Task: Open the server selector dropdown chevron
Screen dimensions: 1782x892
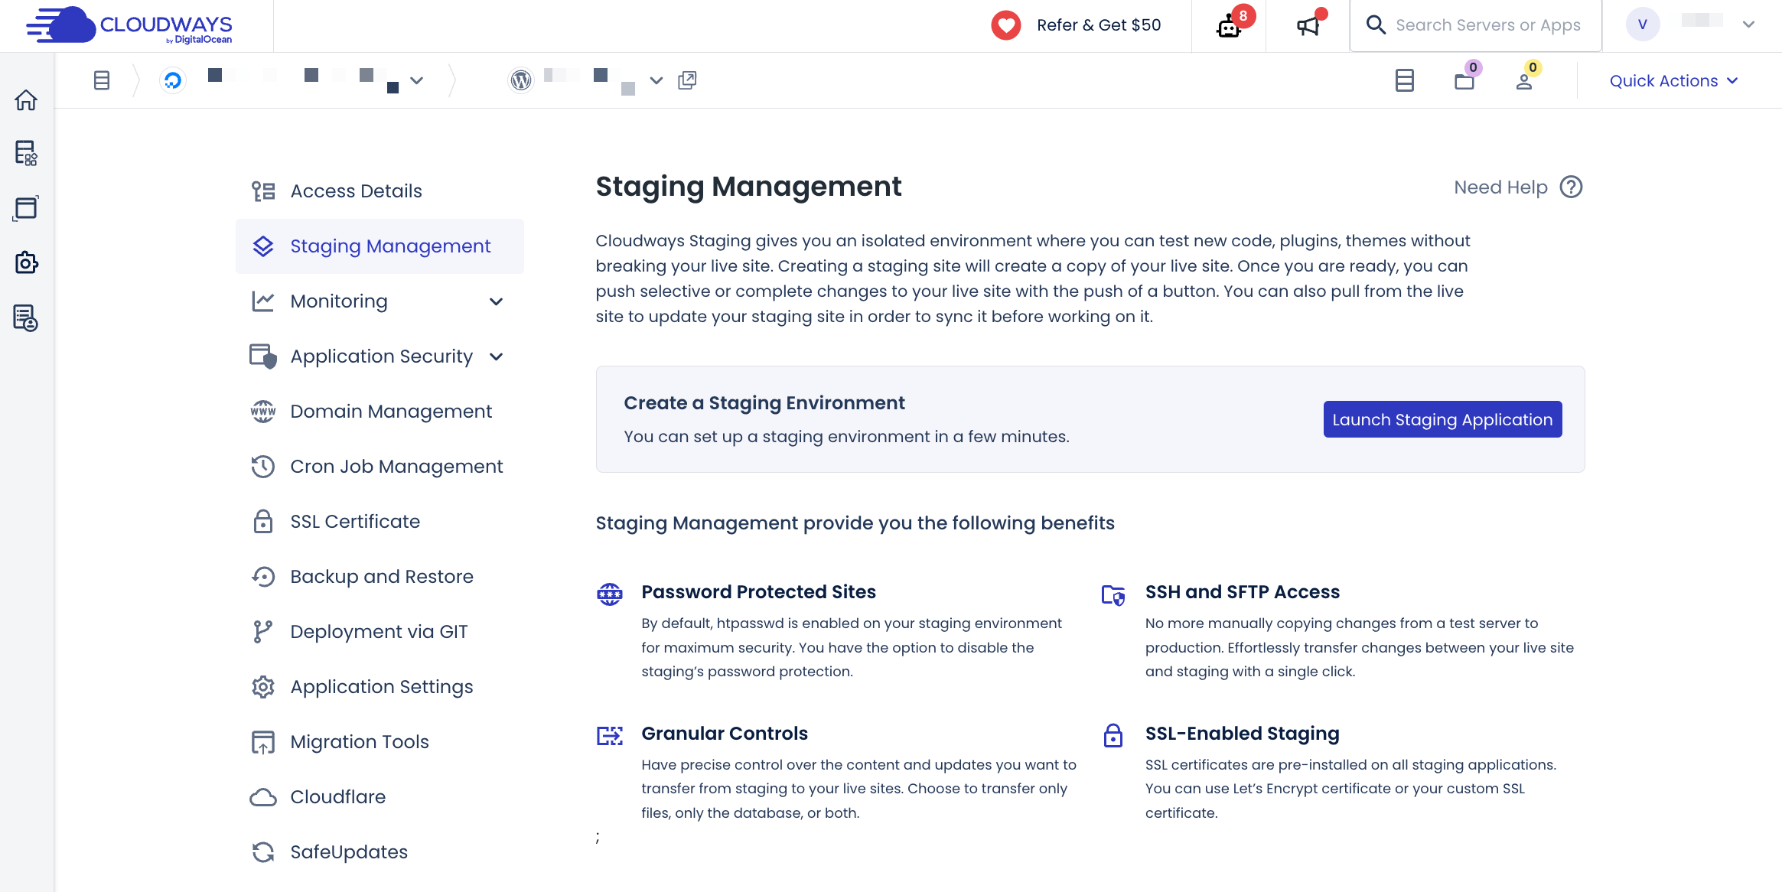Action: (x=417, y=80)
